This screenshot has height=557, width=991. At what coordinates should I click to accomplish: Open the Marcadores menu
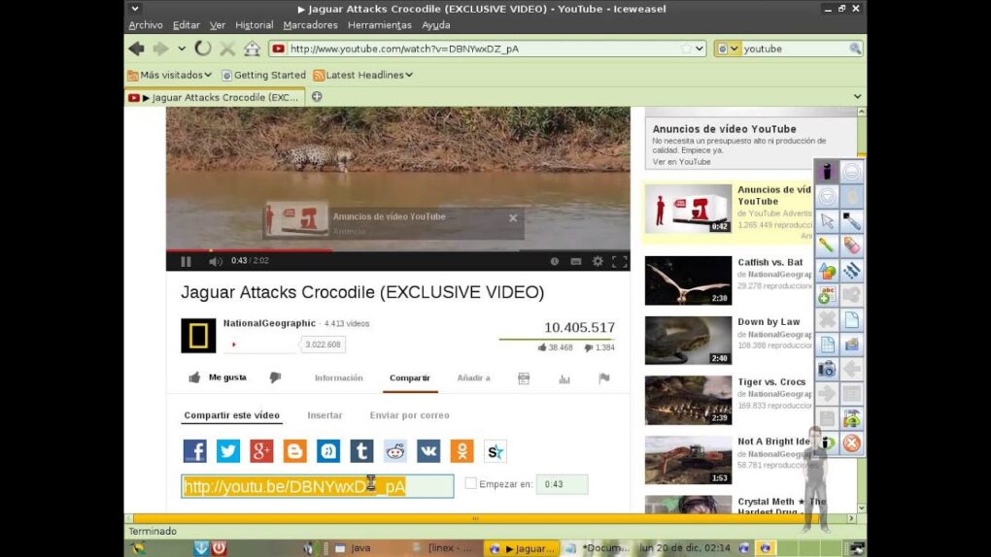coord(310,25)
